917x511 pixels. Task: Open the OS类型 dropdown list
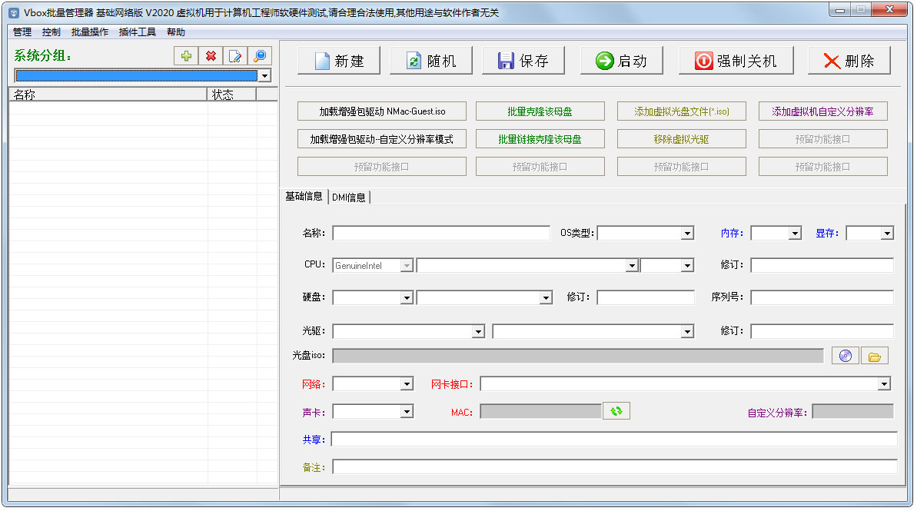(x=687, y=234)
